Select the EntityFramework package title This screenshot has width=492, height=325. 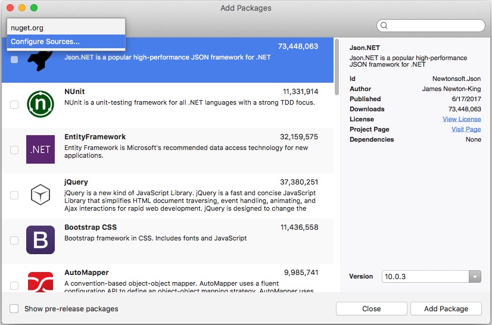95,137
